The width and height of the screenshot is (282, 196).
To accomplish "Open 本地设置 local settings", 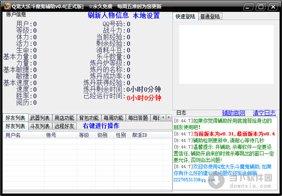I will pyautogui.click(x=146, y=16).
